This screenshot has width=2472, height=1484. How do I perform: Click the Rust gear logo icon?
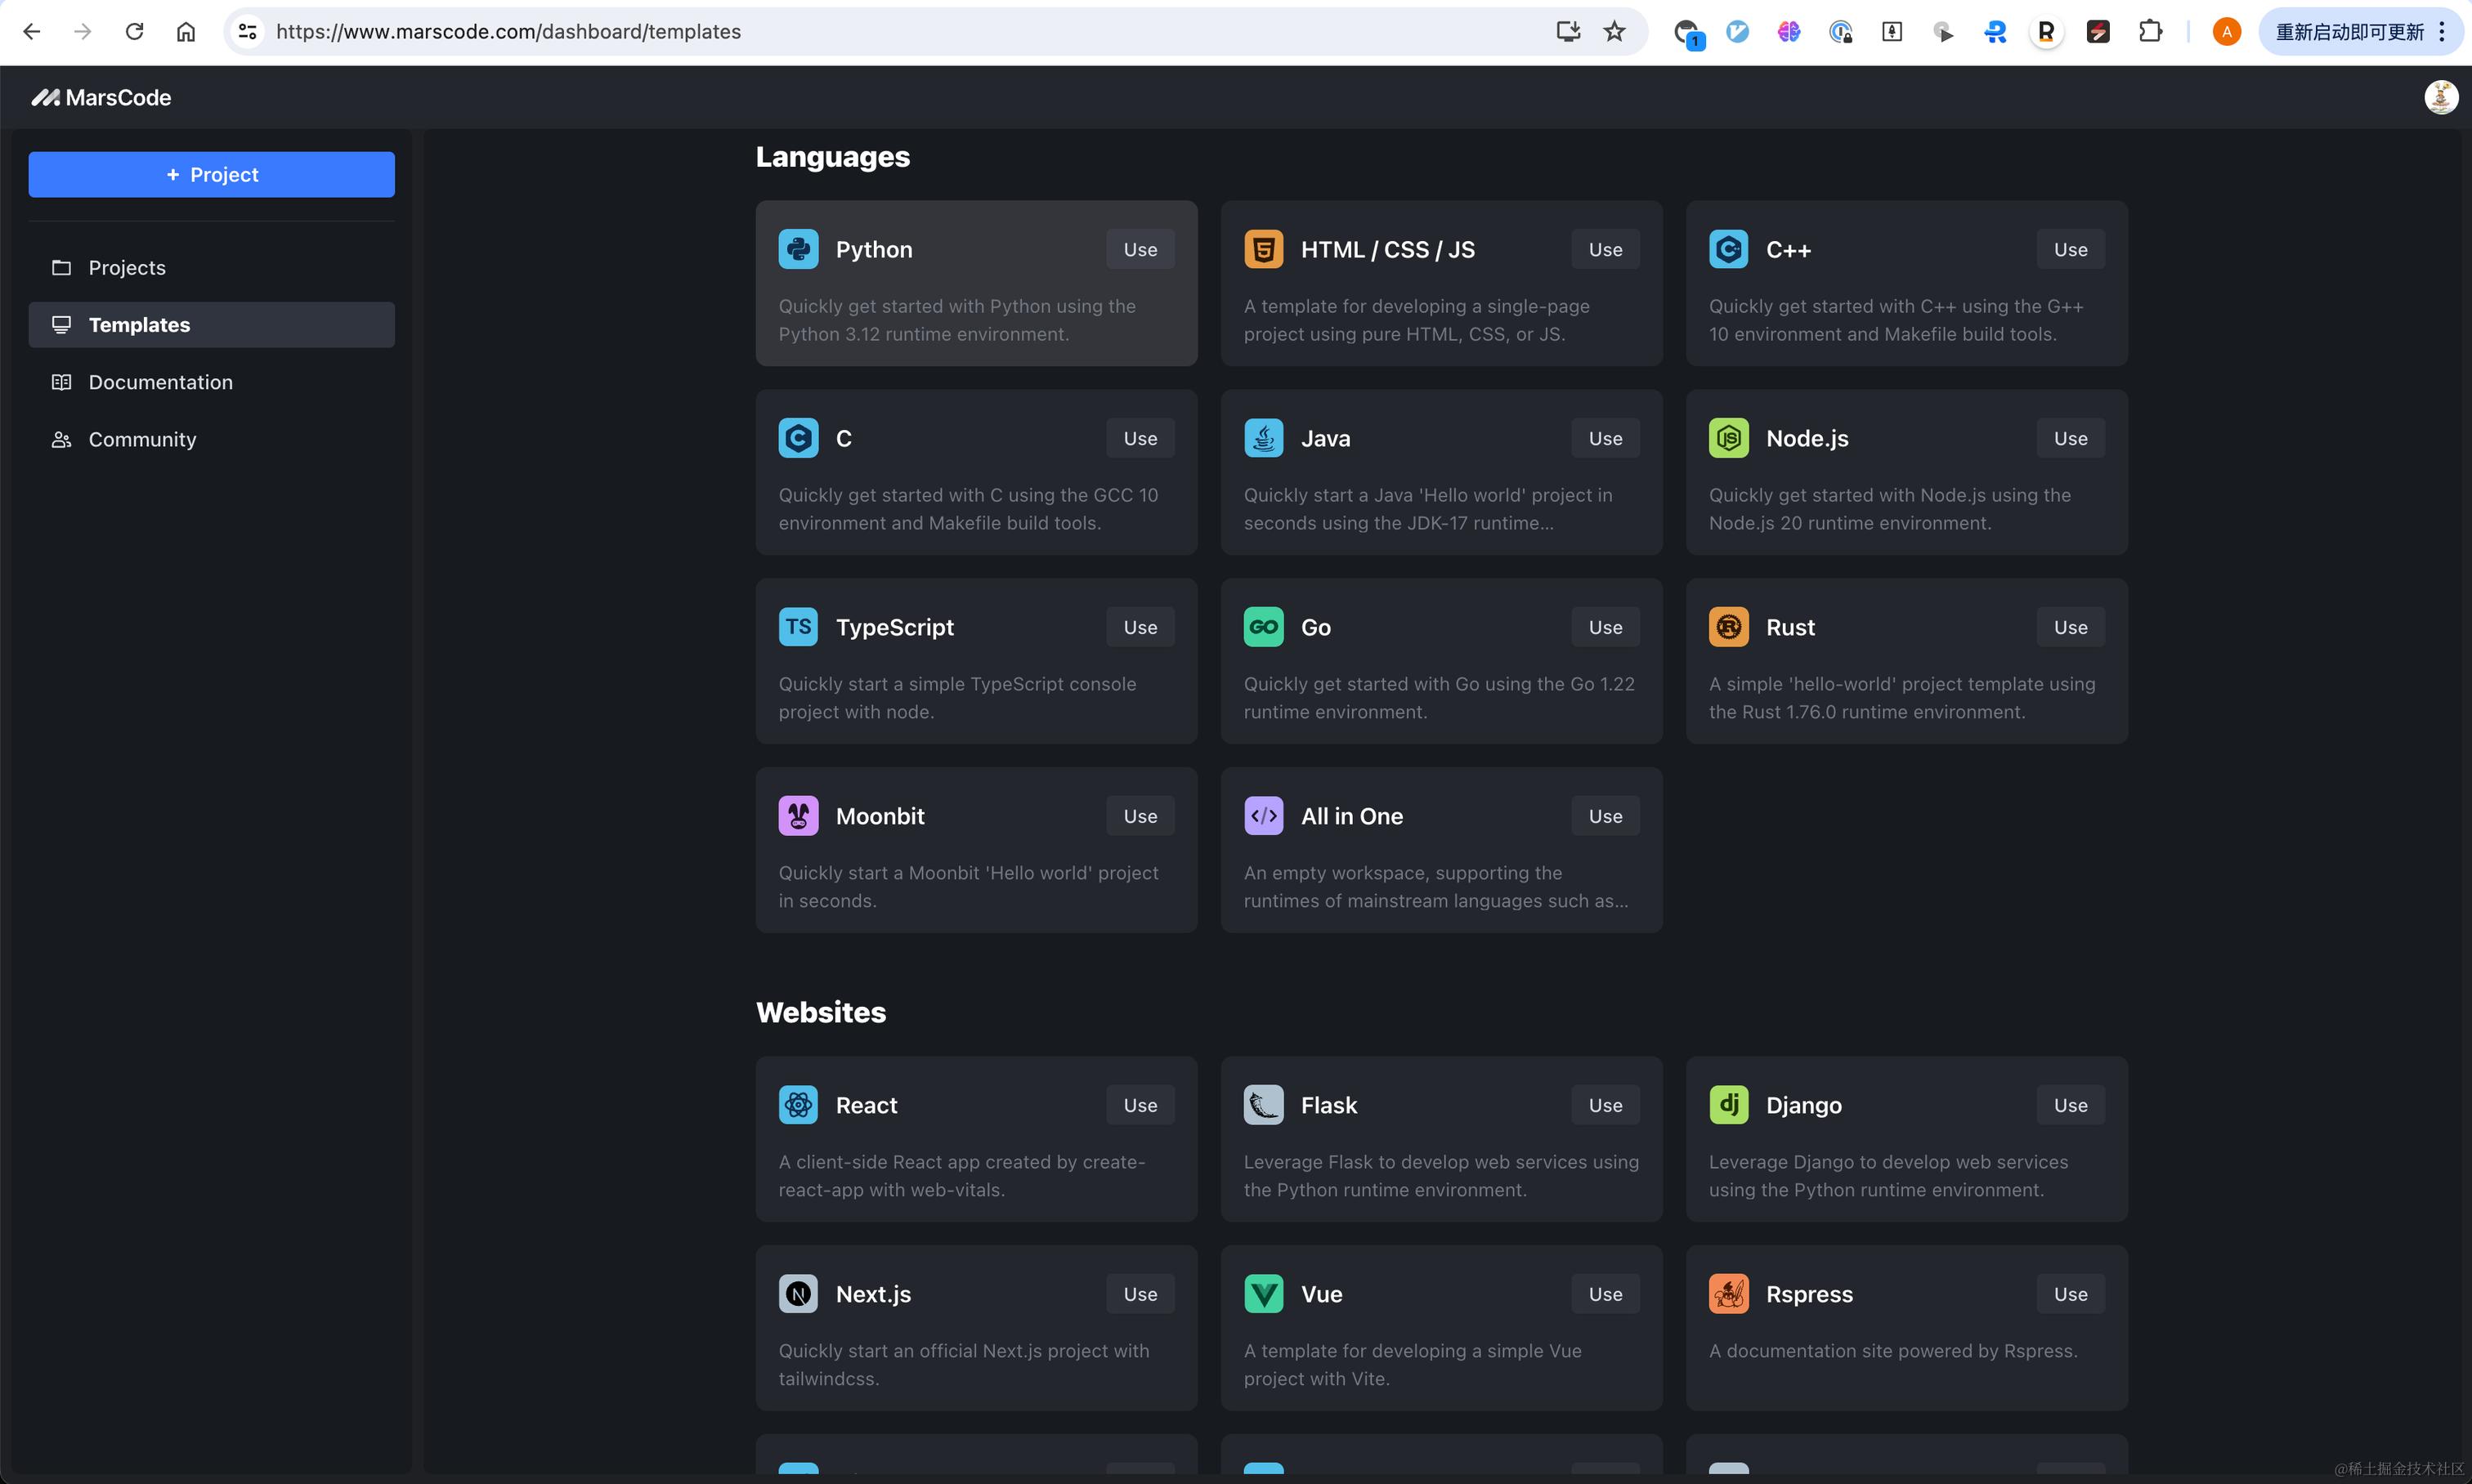pyautogui.click(x=1727, y=627)
